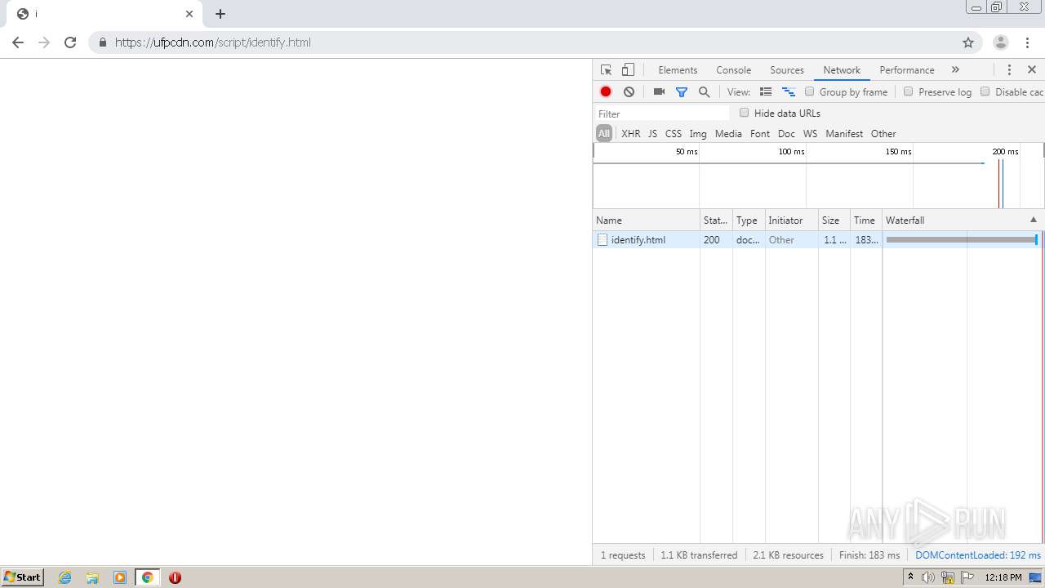This screenshot has height=588, width=1045.
Task: Click the Chrome taskbar icon
Action: [147, 577]
